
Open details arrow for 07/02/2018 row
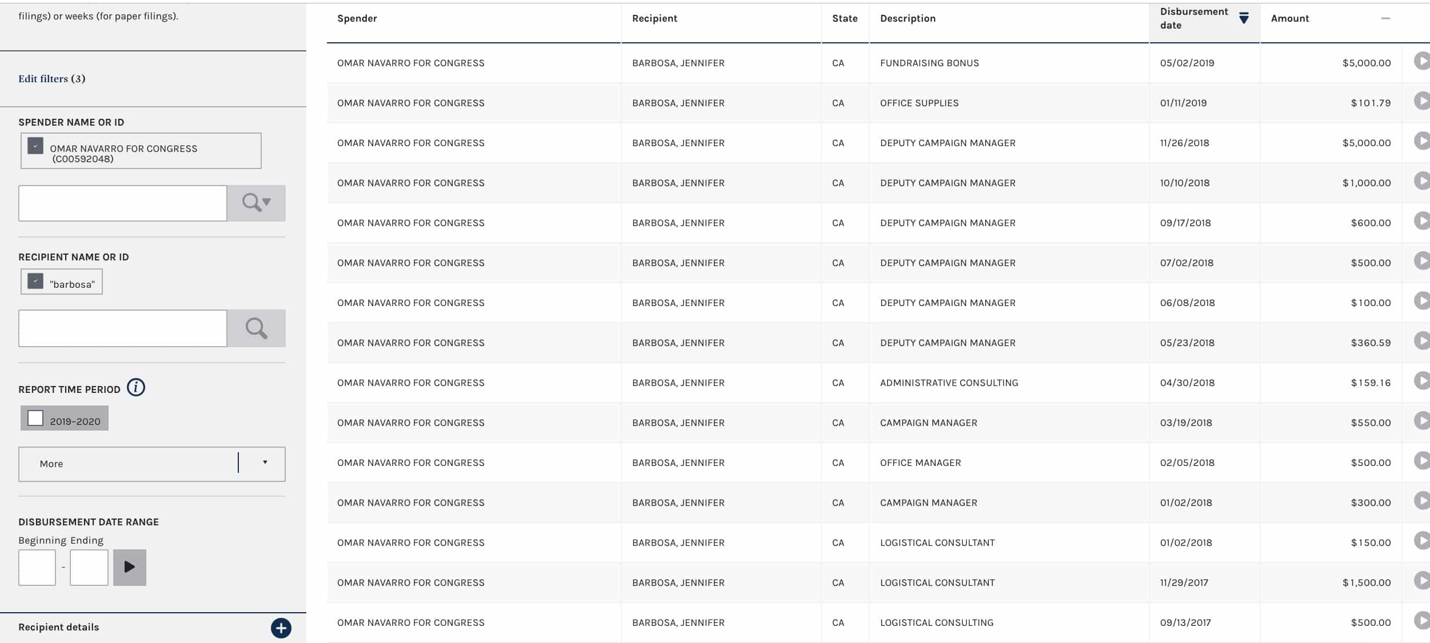tap(1422, 260)
